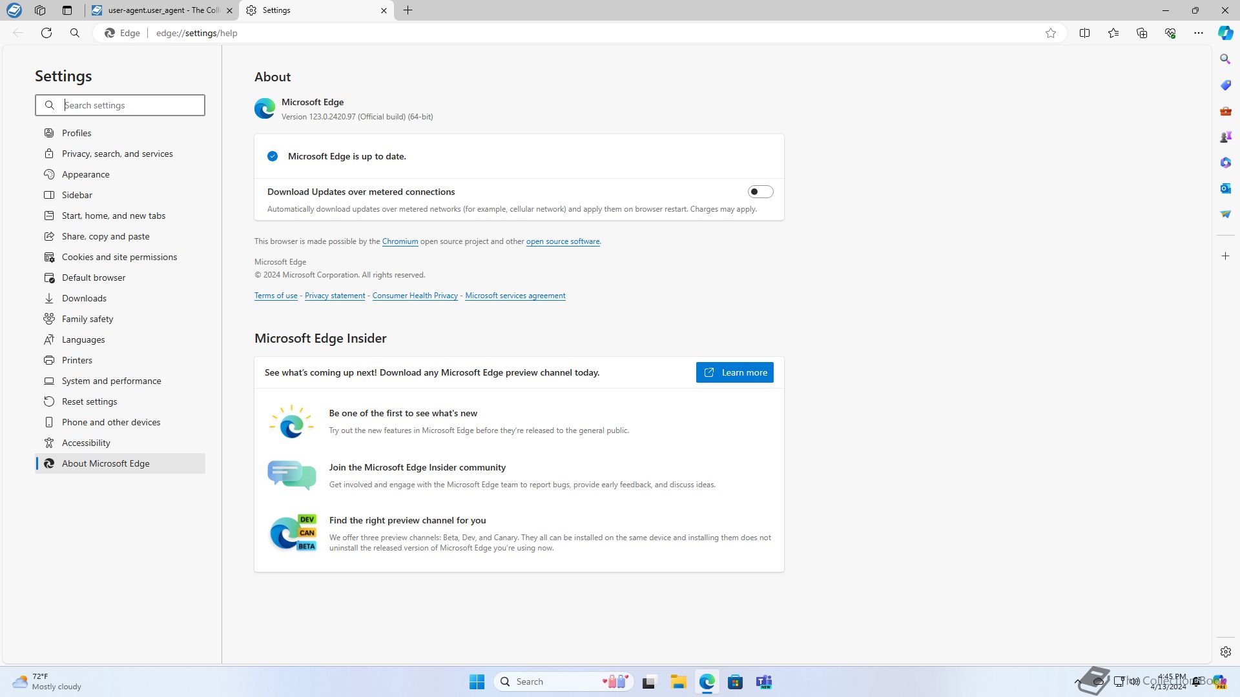The image size is (1240, 697).
Task: Click the taskbar Search box
Action: (x=563, y=682)
